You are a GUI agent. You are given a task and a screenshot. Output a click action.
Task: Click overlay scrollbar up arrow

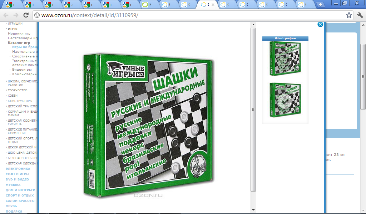253,25
